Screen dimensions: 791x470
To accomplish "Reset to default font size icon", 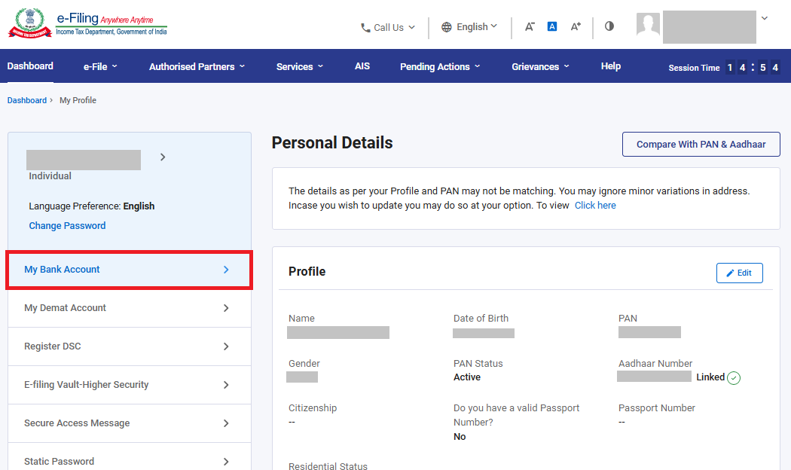I will point(552,26).
